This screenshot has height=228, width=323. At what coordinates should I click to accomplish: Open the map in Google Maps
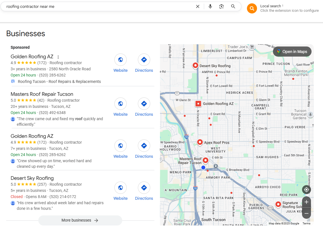click(292, 52)
